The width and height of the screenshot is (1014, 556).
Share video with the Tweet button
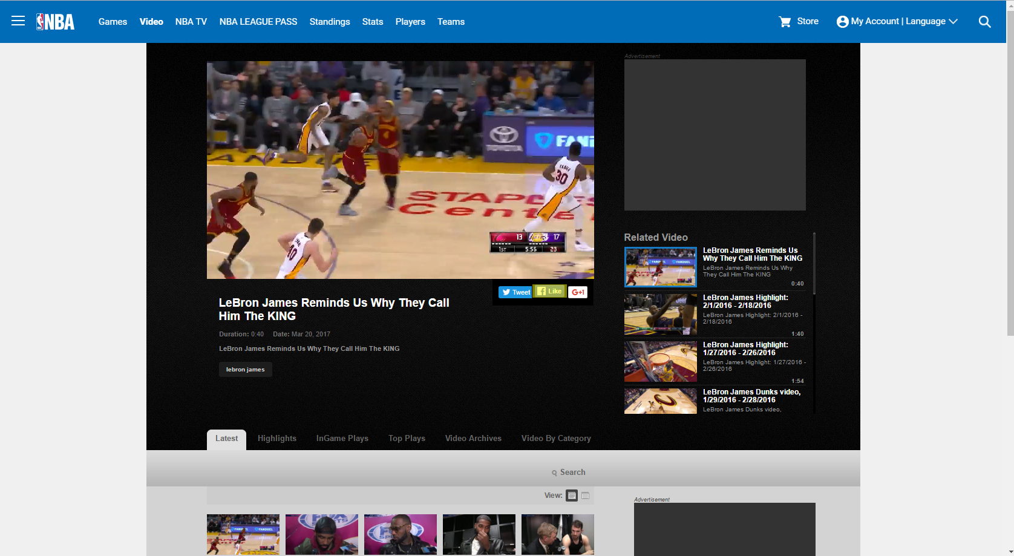515,292
